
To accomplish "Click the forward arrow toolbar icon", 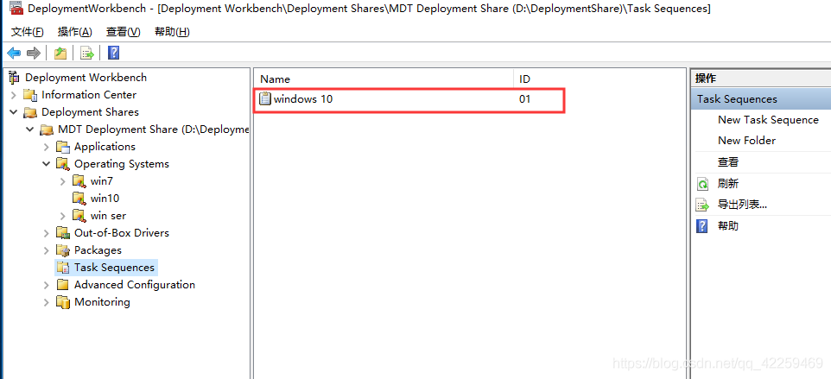I will click(x=34, y=54).
